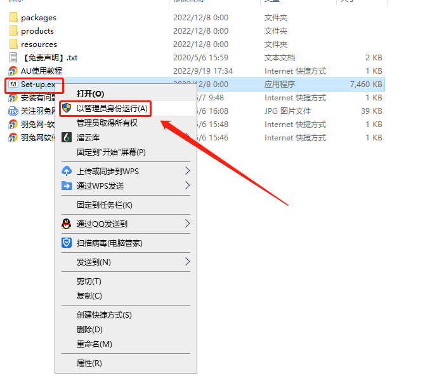Viewport: 425px width, 378px height.
Task: Expand the 上传或同步到WPS submenu arrow
Action: point(187,171)
